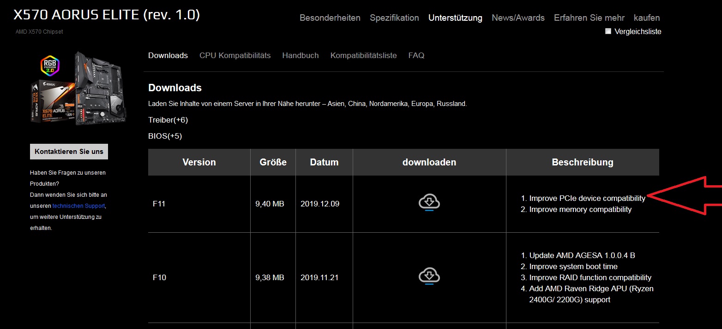The height and width of the screenshot is (329, 722).
Task: Tick the Vergleichsliste checkbox
Action: [608, 31]
